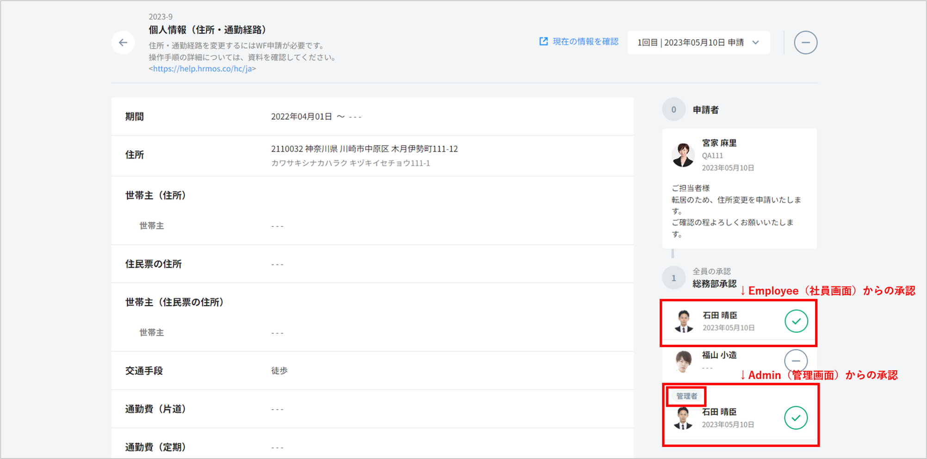Click the step 1 総務部承認 circle
The height and width of the screenshot is (459, 927).
click(674, 278)
